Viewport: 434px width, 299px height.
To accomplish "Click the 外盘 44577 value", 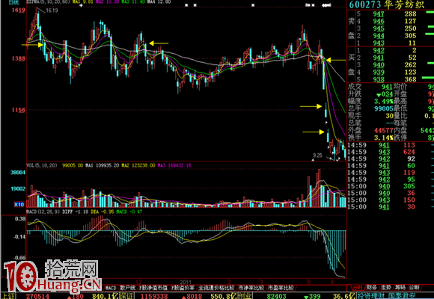I will pos(384,130).
